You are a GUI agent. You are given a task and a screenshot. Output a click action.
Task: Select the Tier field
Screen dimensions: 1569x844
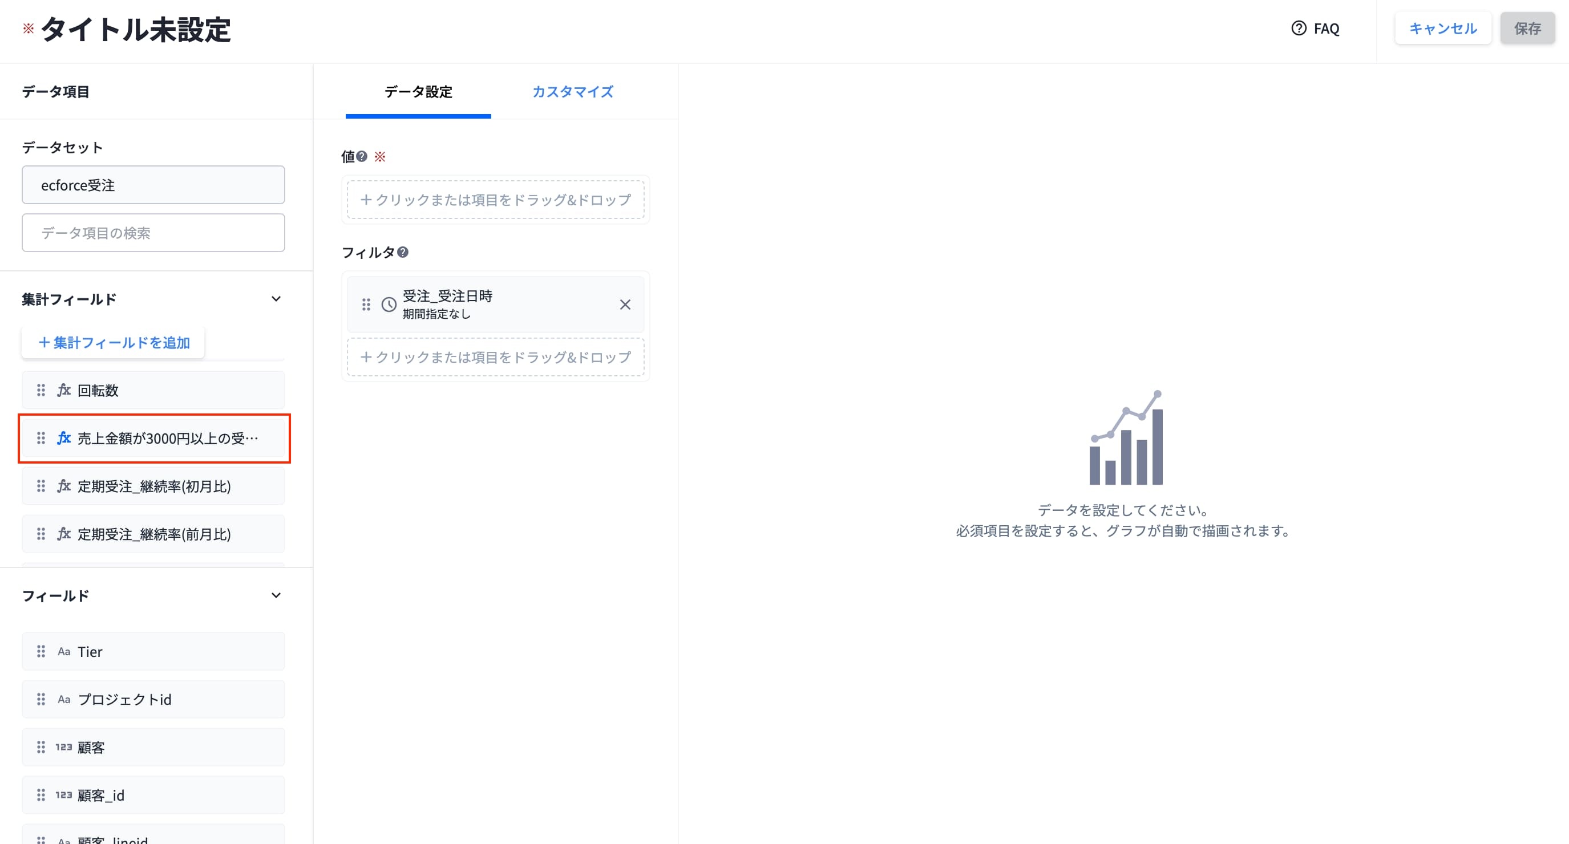pyautogui.click(x=153, y=652)
